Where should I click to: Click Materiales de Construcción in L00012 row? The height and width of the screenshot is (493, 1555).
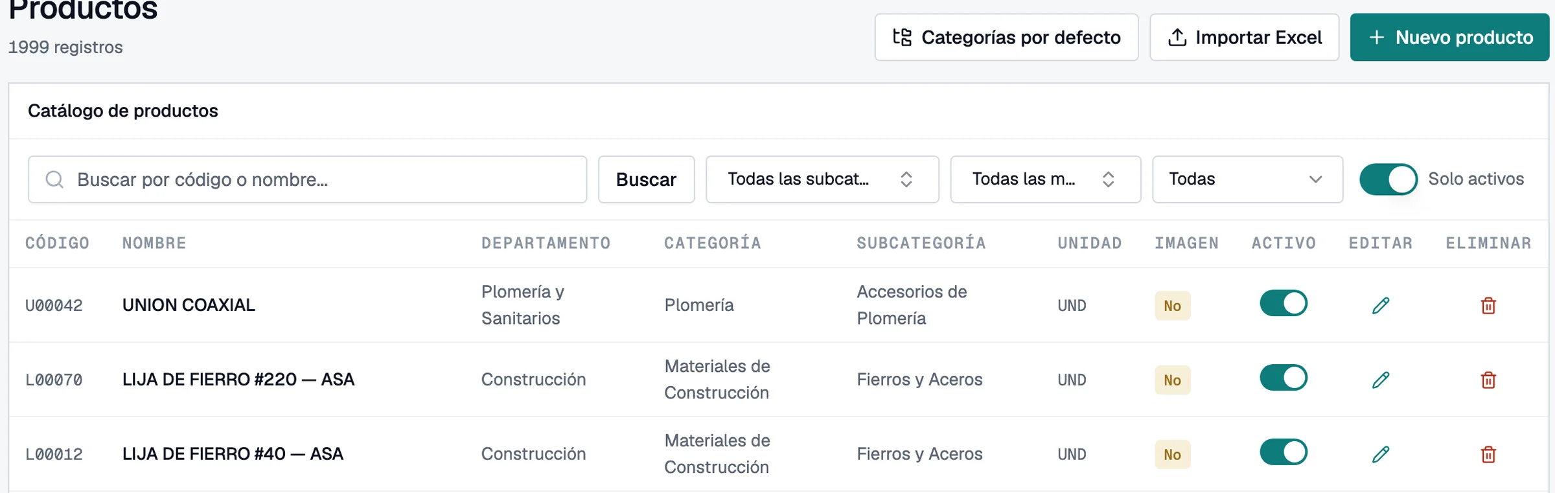tap(717, 454)
